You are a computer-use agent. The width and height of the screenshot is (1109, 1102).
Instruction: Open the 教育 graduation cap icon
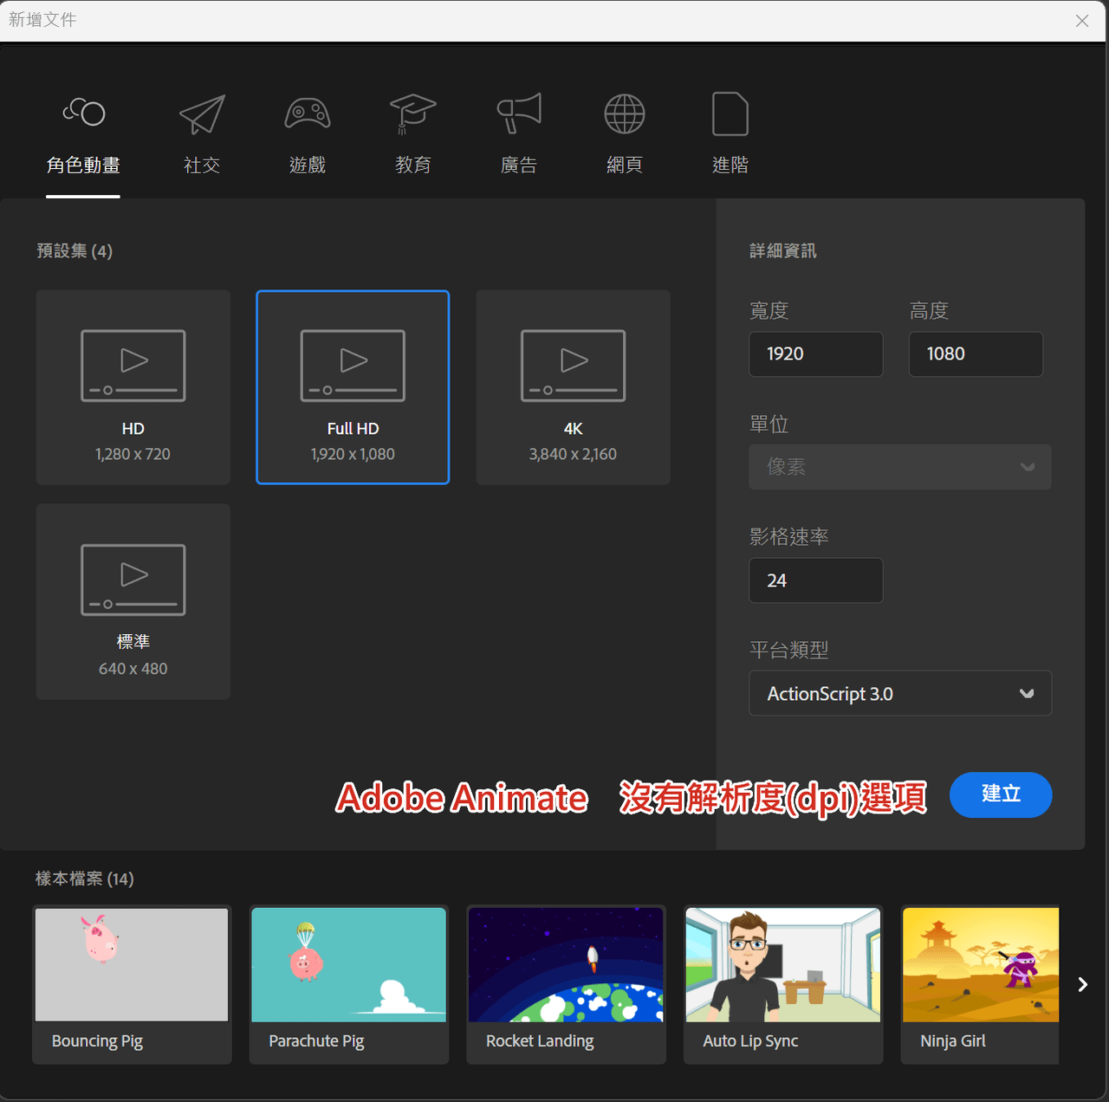(412, 113)
